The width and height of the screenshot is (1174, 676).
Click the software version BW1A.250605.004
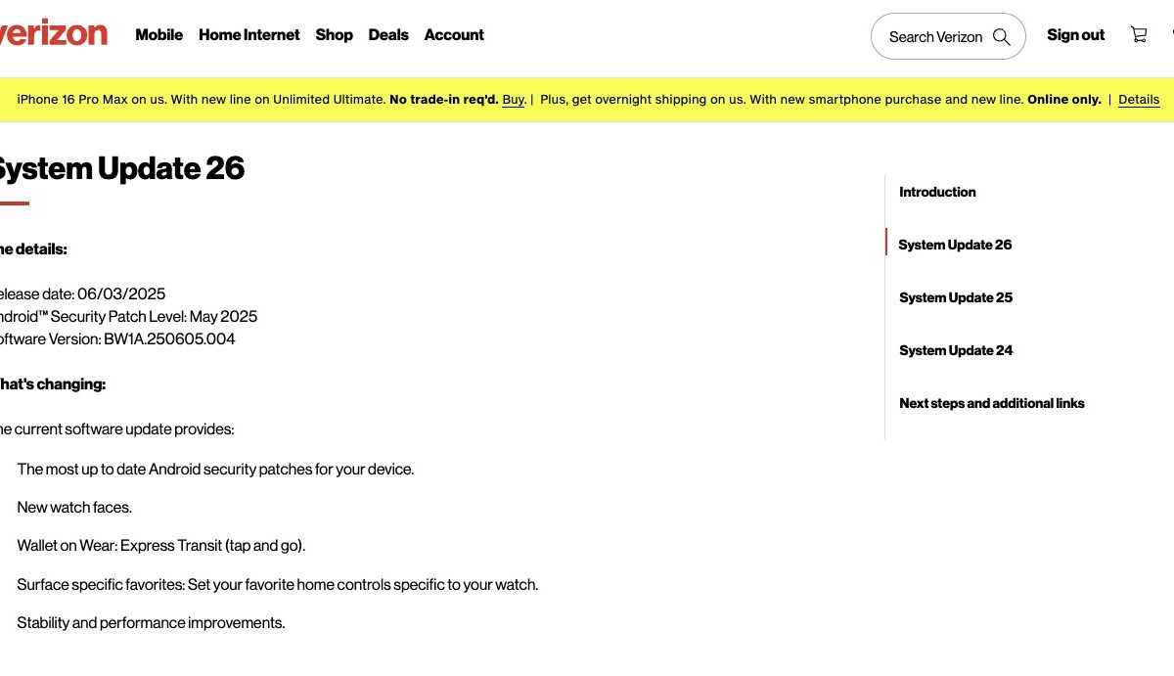click(117, 338)
